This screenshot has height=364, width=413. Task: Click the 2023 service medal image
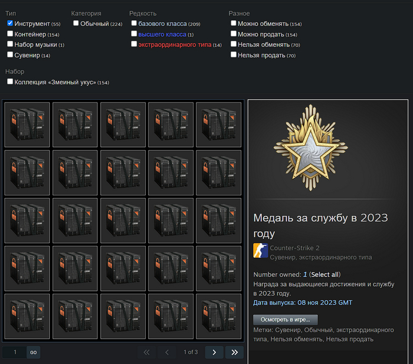click(x=311, y=147)
